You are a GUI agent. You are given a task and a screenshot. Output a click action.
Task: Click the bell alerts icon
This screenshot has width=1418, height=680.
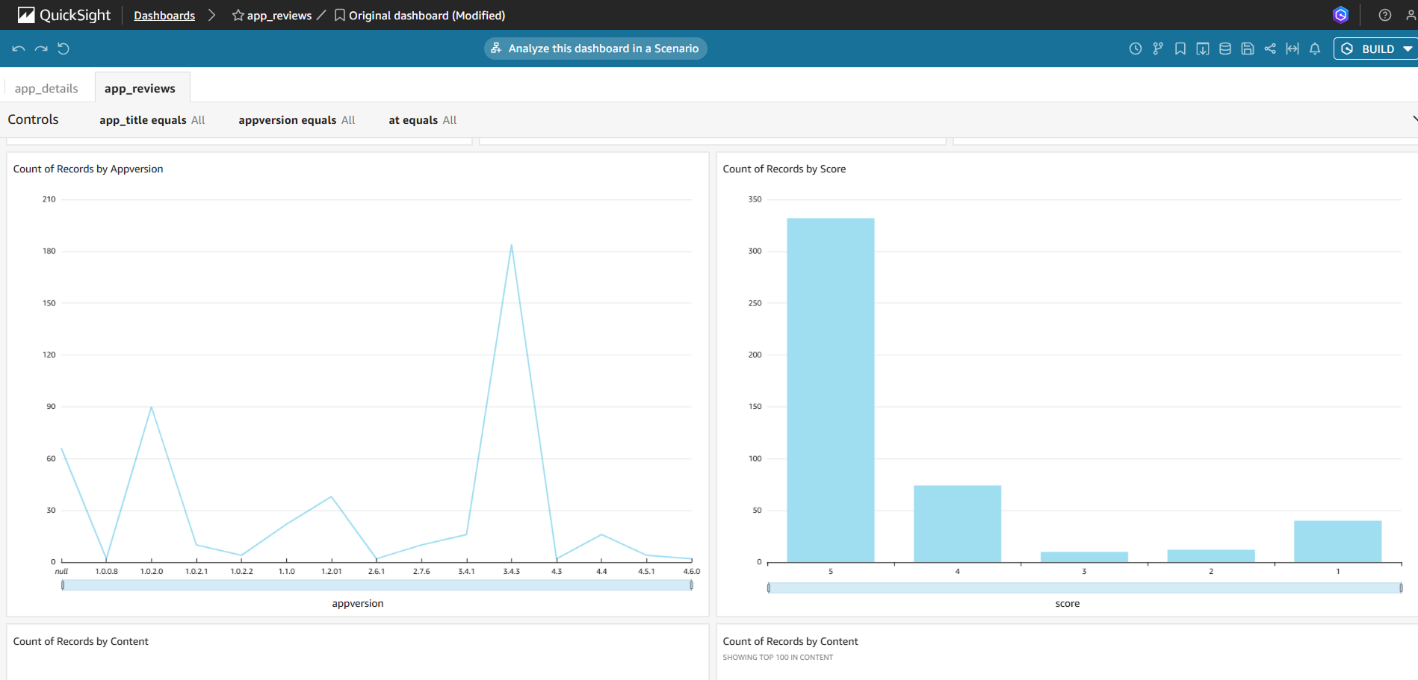1314,49
